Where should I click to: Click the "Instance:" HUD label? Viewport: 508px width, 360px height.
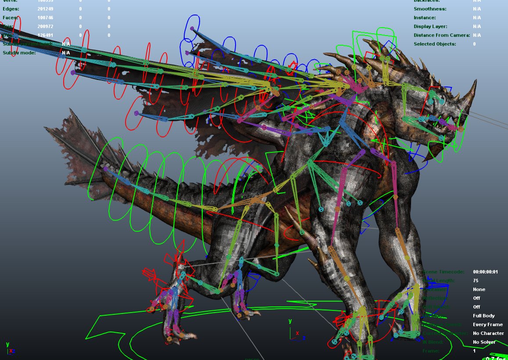pos(424,18)
